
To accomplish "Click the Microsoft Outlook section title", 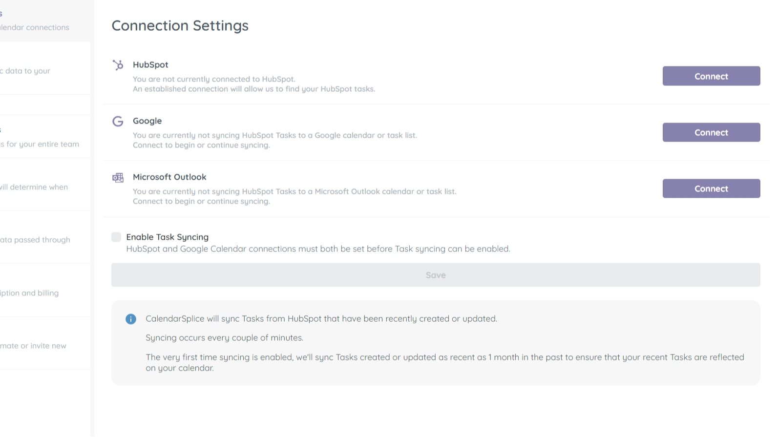I will tap(169, 177).
